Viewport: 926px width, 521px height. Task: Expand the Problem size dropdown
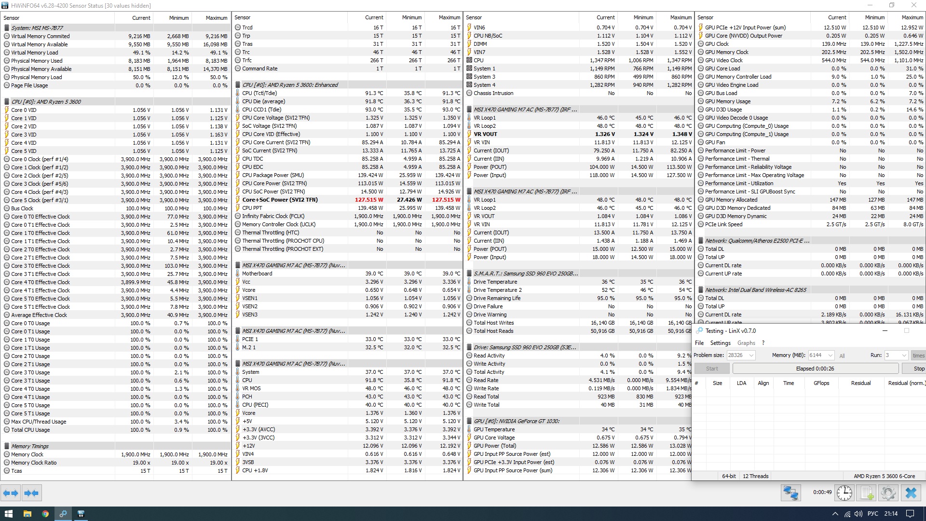(x=751, y=356)
